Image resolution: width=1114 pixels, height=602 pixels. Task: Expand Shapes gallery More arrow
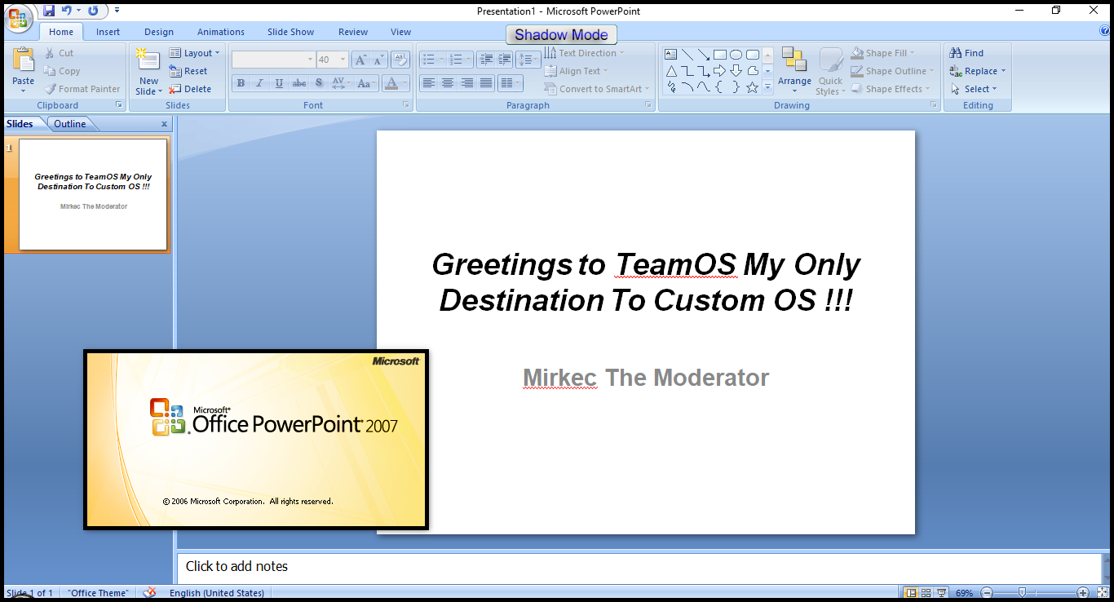pos(767,87)
